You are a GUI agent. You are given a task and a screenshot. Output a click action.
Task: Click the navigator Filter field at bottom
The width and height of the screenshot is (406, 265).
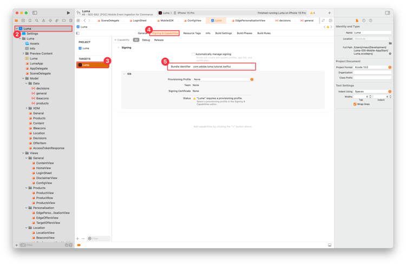tap(42, 245)
